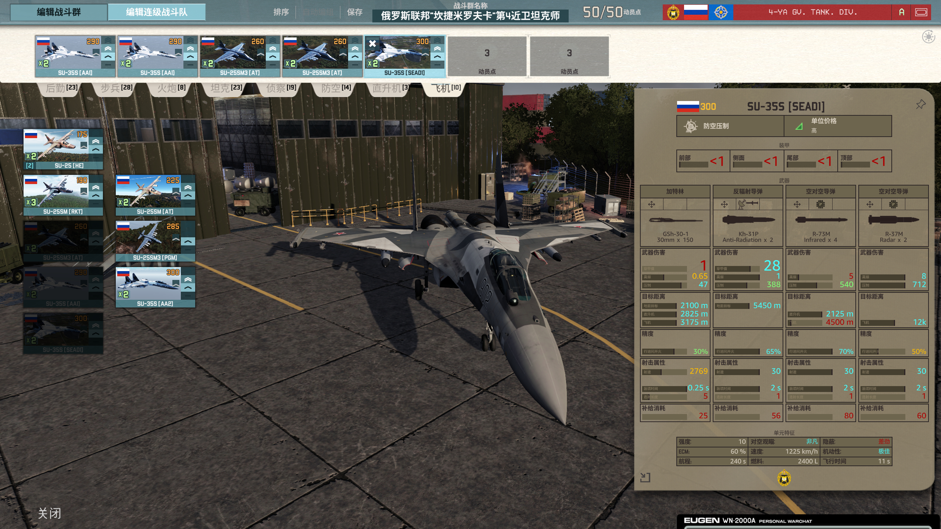Click the Russian flag in the top bar

pos(695,12)
